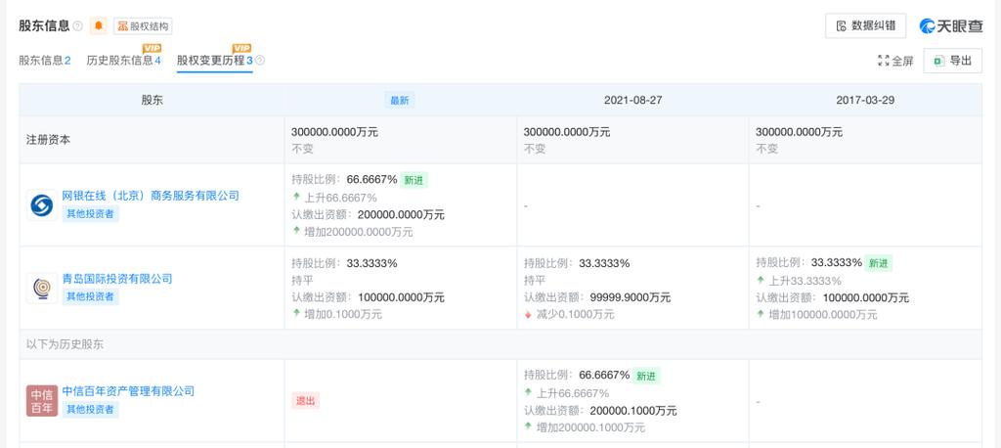Enter 全屏 fullscreen mode
Viewport: 1001px width, 448px height.
(895, 61)
